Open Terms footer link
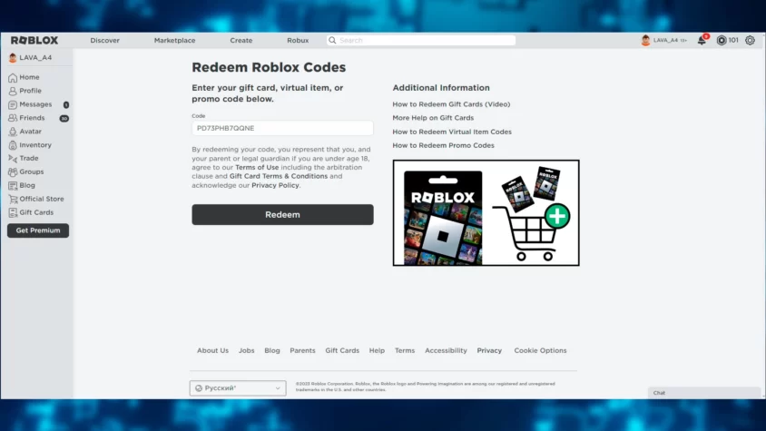 click(405, 350)
